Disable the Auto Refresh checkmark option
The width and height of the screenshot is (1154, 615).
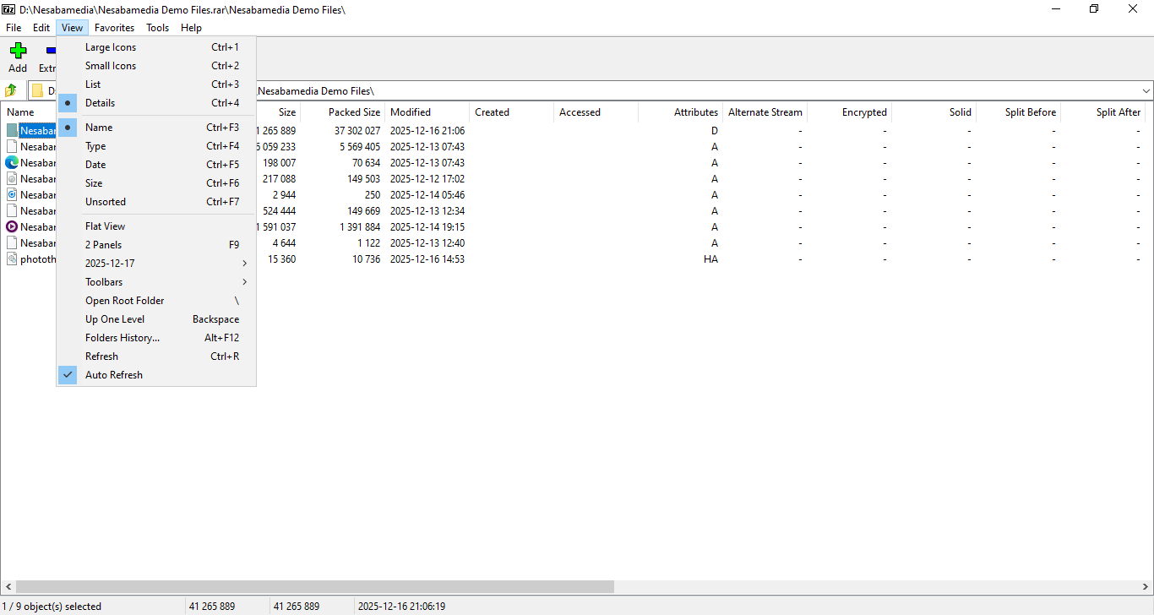click(113, 375)
